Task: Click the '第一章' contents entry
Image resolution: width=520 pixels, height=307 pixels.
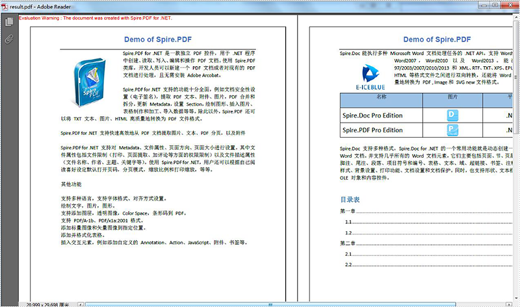Action: [x=426, y=211]
